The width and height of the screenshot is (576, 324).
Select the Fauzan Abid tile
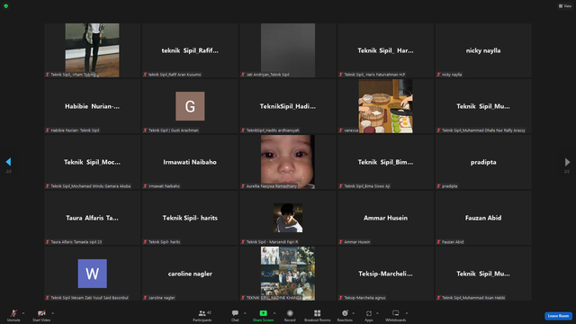coord(483,218)
